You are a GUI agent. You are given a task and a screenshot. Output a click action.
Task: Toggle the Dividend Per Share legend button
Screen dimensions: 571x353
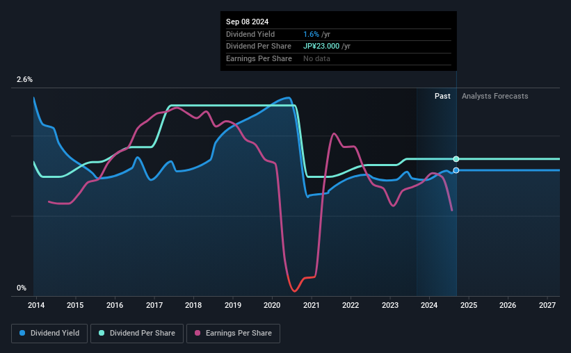[x=137, y=334]
